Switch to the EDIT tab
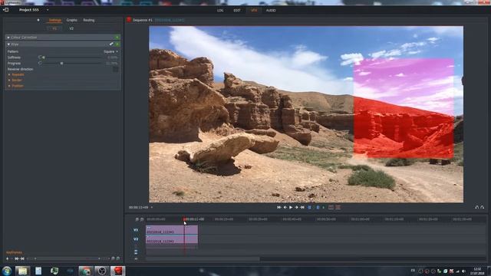Image resolution: width=491 pixels, height=276 pixels. (237, 10)
